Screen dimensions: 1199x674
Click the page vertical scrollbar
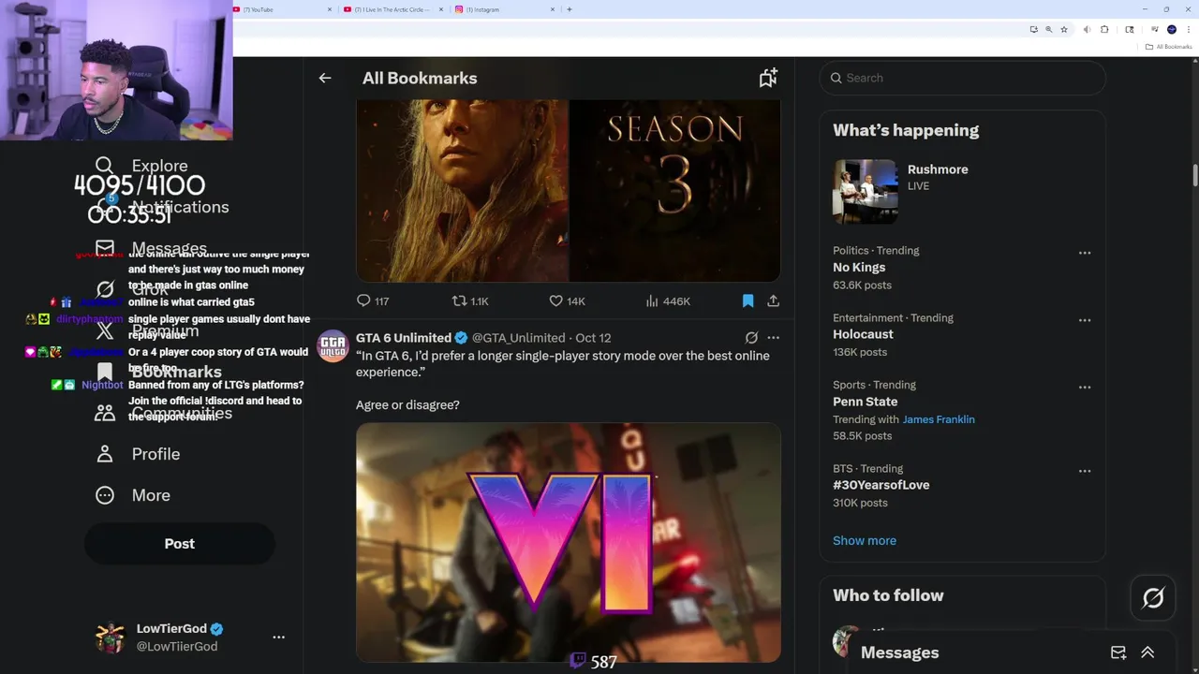pos(1195,176)
